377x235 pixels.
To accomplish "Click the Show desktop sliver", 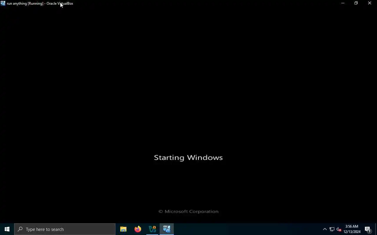I will coord(376,229).
